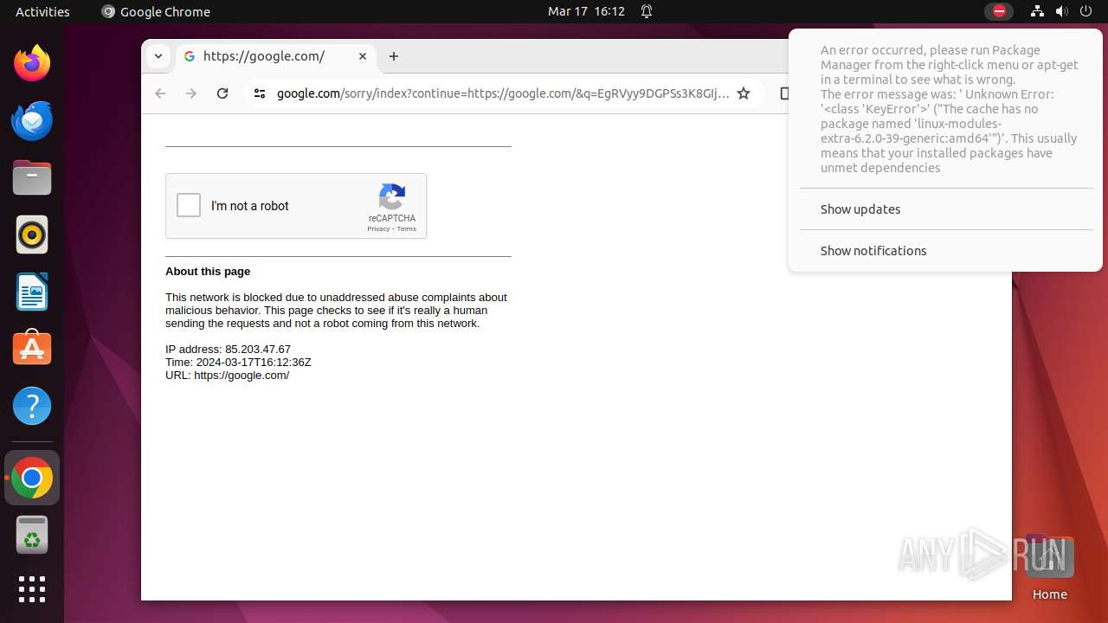
Task: Open a new Chrome tab
Action: pyautogui.click(x=394, y=56)
